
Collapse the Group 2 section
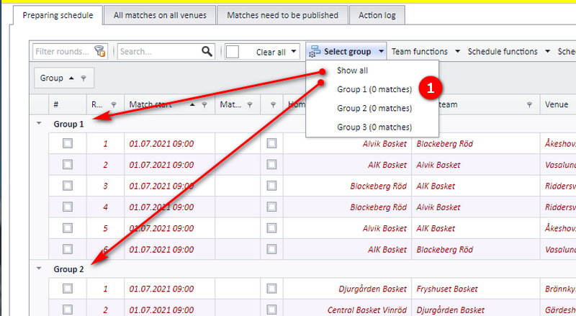coord(39,268)
